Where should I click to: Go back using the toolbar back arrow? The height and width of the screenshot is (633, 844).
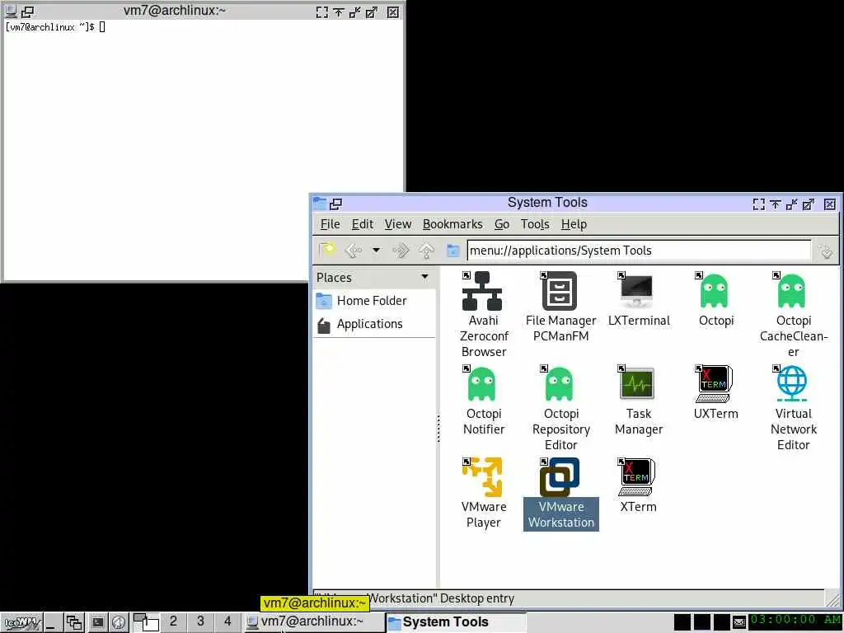tap(353, 251)
